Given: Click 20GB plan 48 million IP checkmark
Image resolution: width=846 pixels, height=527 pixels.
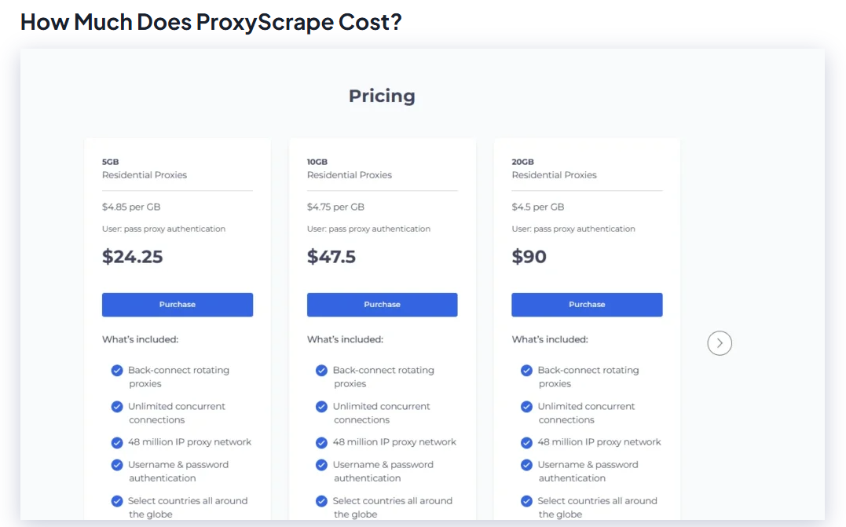Looking at the screenshot, I should (526, 442).
